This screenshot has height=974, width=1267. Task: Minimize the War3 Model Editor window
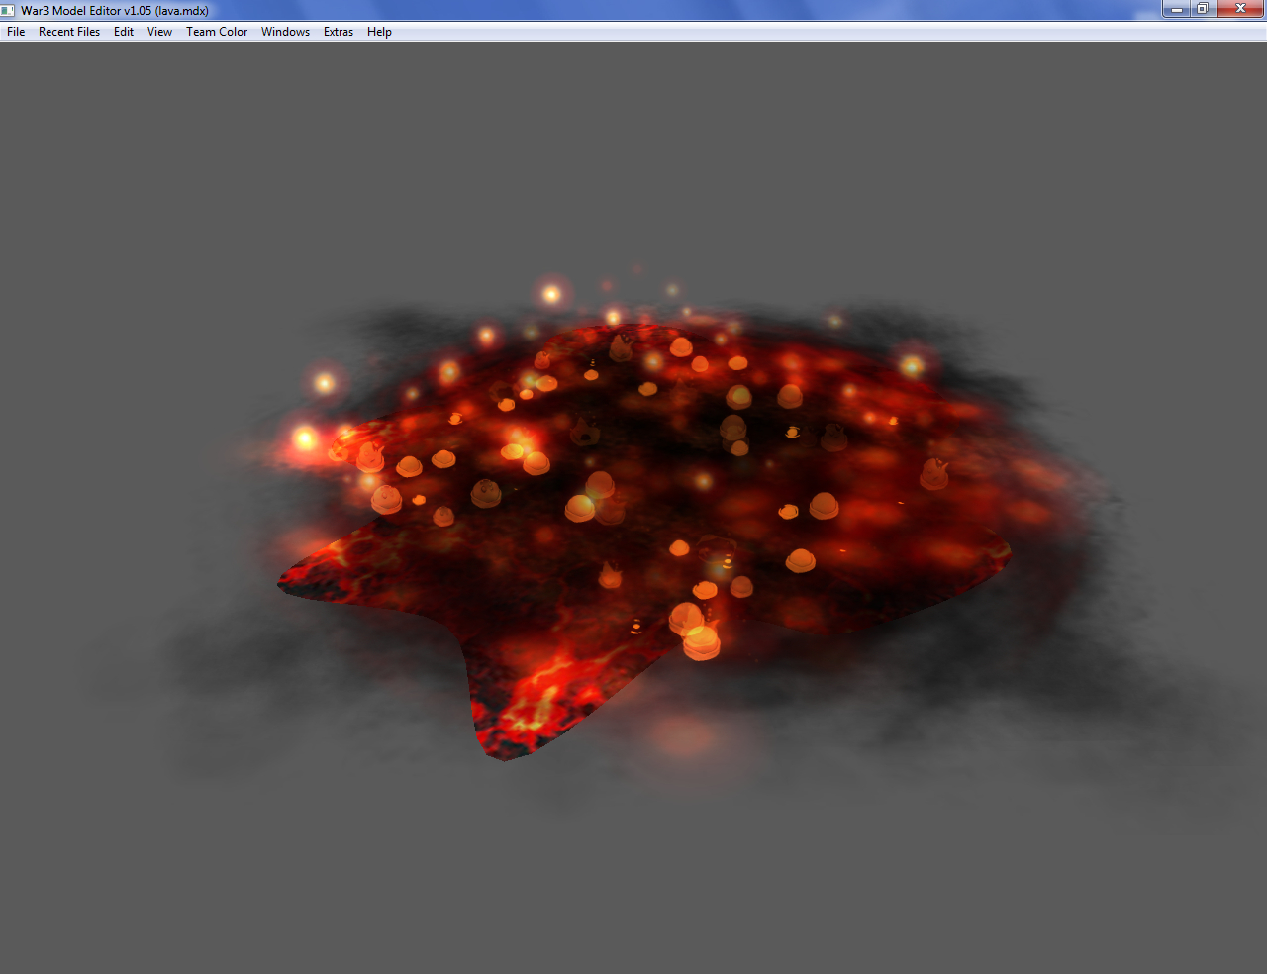[x=1176, y=9]
